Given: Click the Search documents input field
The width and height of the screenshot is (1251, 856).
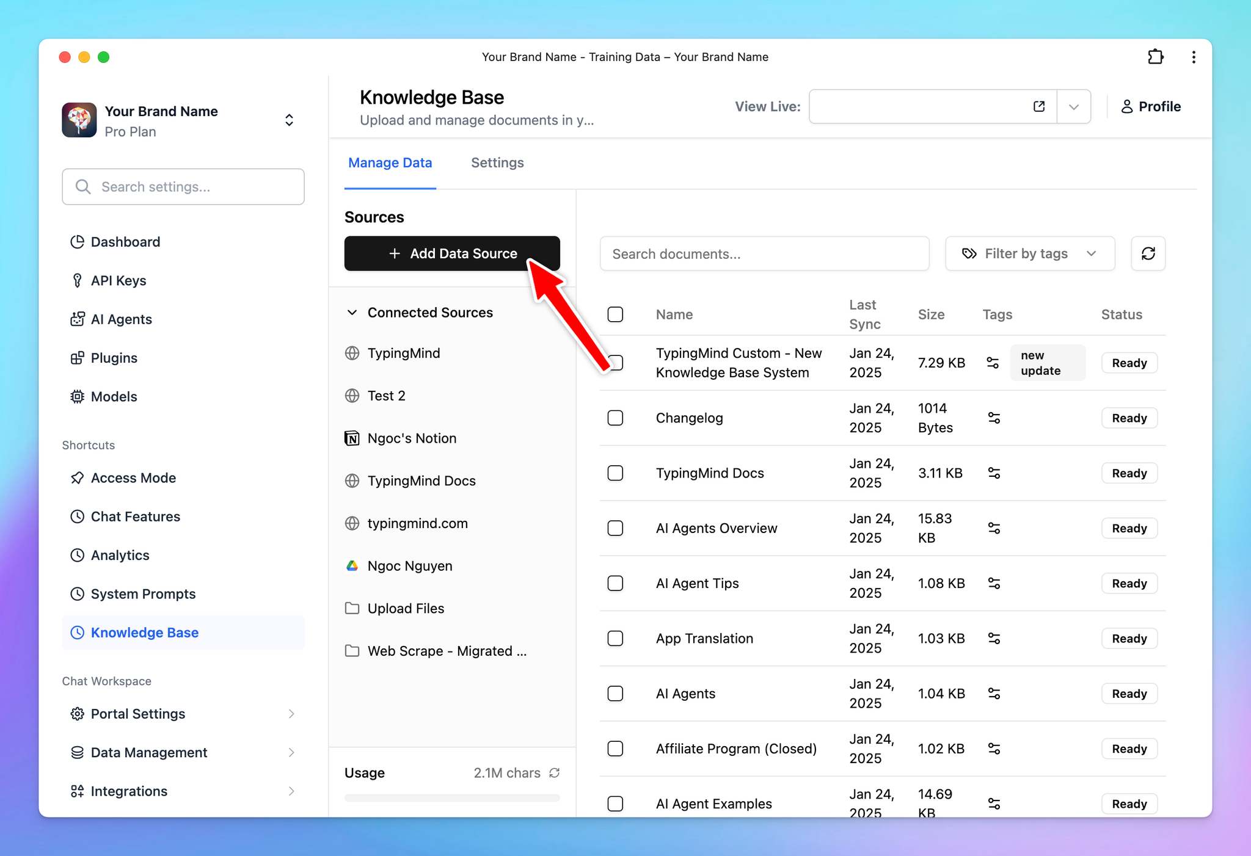Looking at the screenshot, I should (765, 253).
